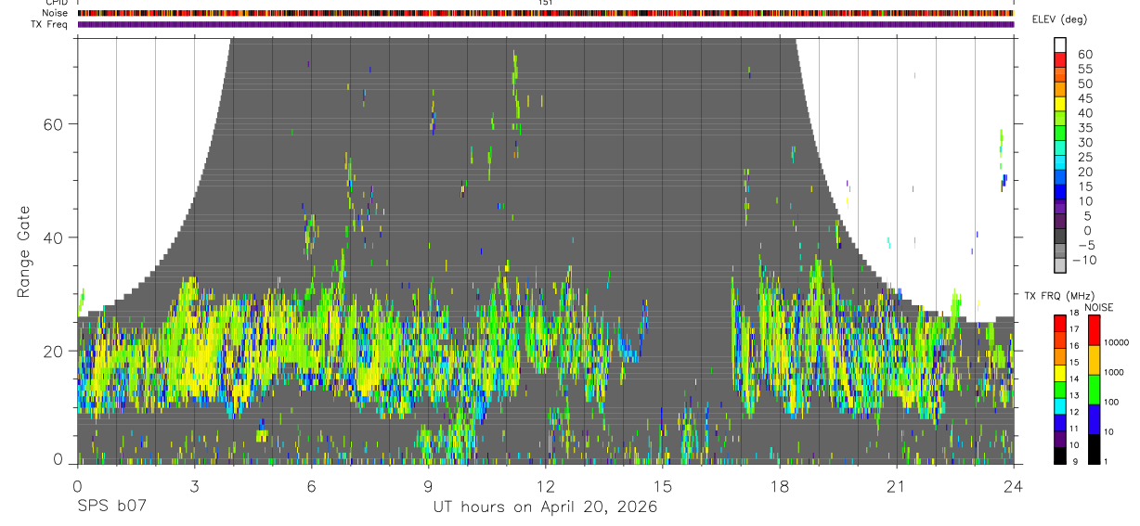Click the red segment of the ELEV colorbar
1140x526 pixels.
pyautogui.click(x=1060, y=58)
